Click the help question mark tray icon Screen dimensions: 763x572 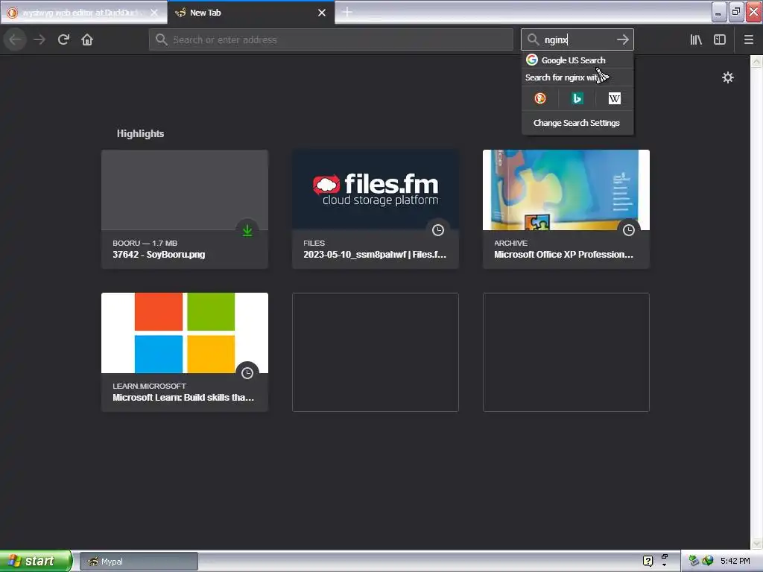[648, 562]
